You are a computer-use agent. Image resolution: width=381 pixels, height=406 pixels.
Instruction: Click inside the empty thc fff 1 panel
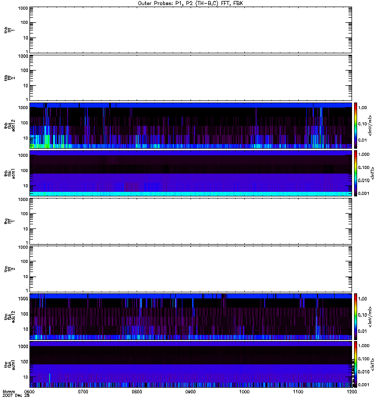click(191, 220)
